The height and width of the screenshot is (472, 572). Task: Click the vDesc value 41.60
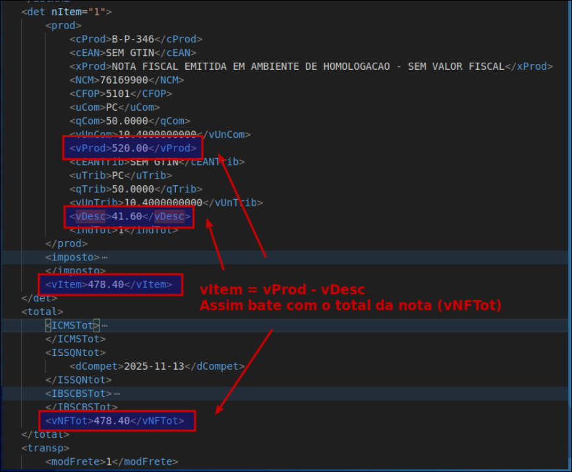(127, 217)
